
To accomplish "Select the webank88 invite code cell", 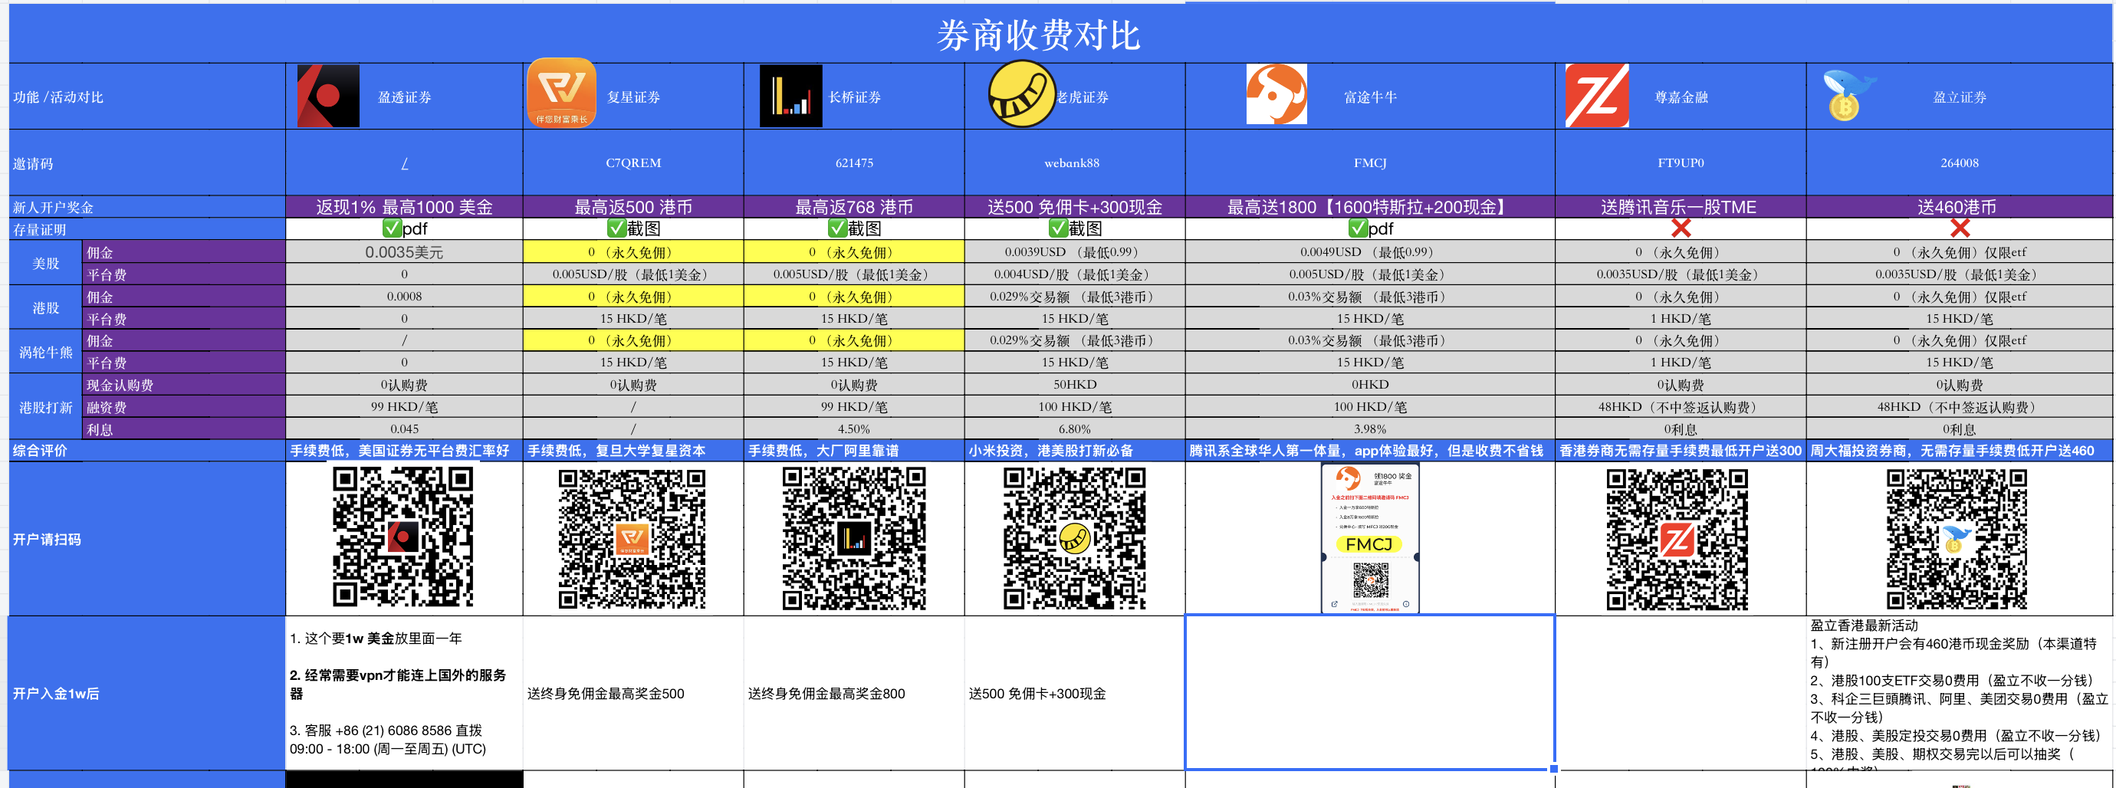I will pyautogui.click(x=1072, y=163).
